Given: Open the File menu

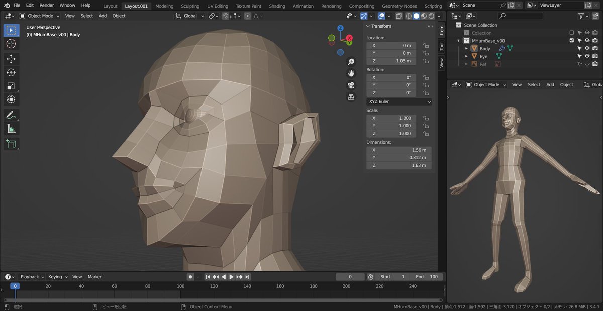Looking at the screenshot, I should coord(17,5).
